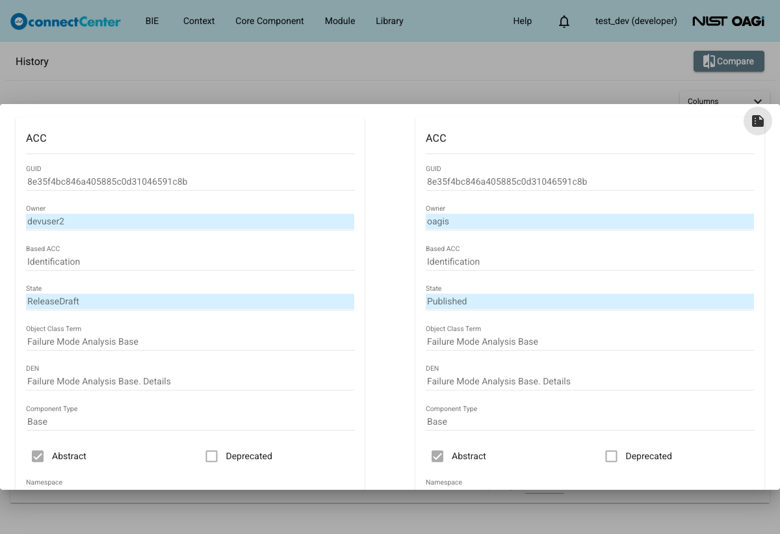
Task: Click the State field showing Published
Action: (590, 302)
